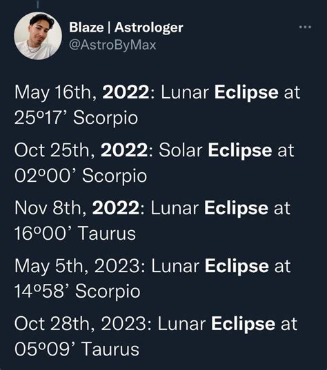This screenshot has width=327, height=370.
Task: Click the May 16th date text
Action: coord(55,92)
